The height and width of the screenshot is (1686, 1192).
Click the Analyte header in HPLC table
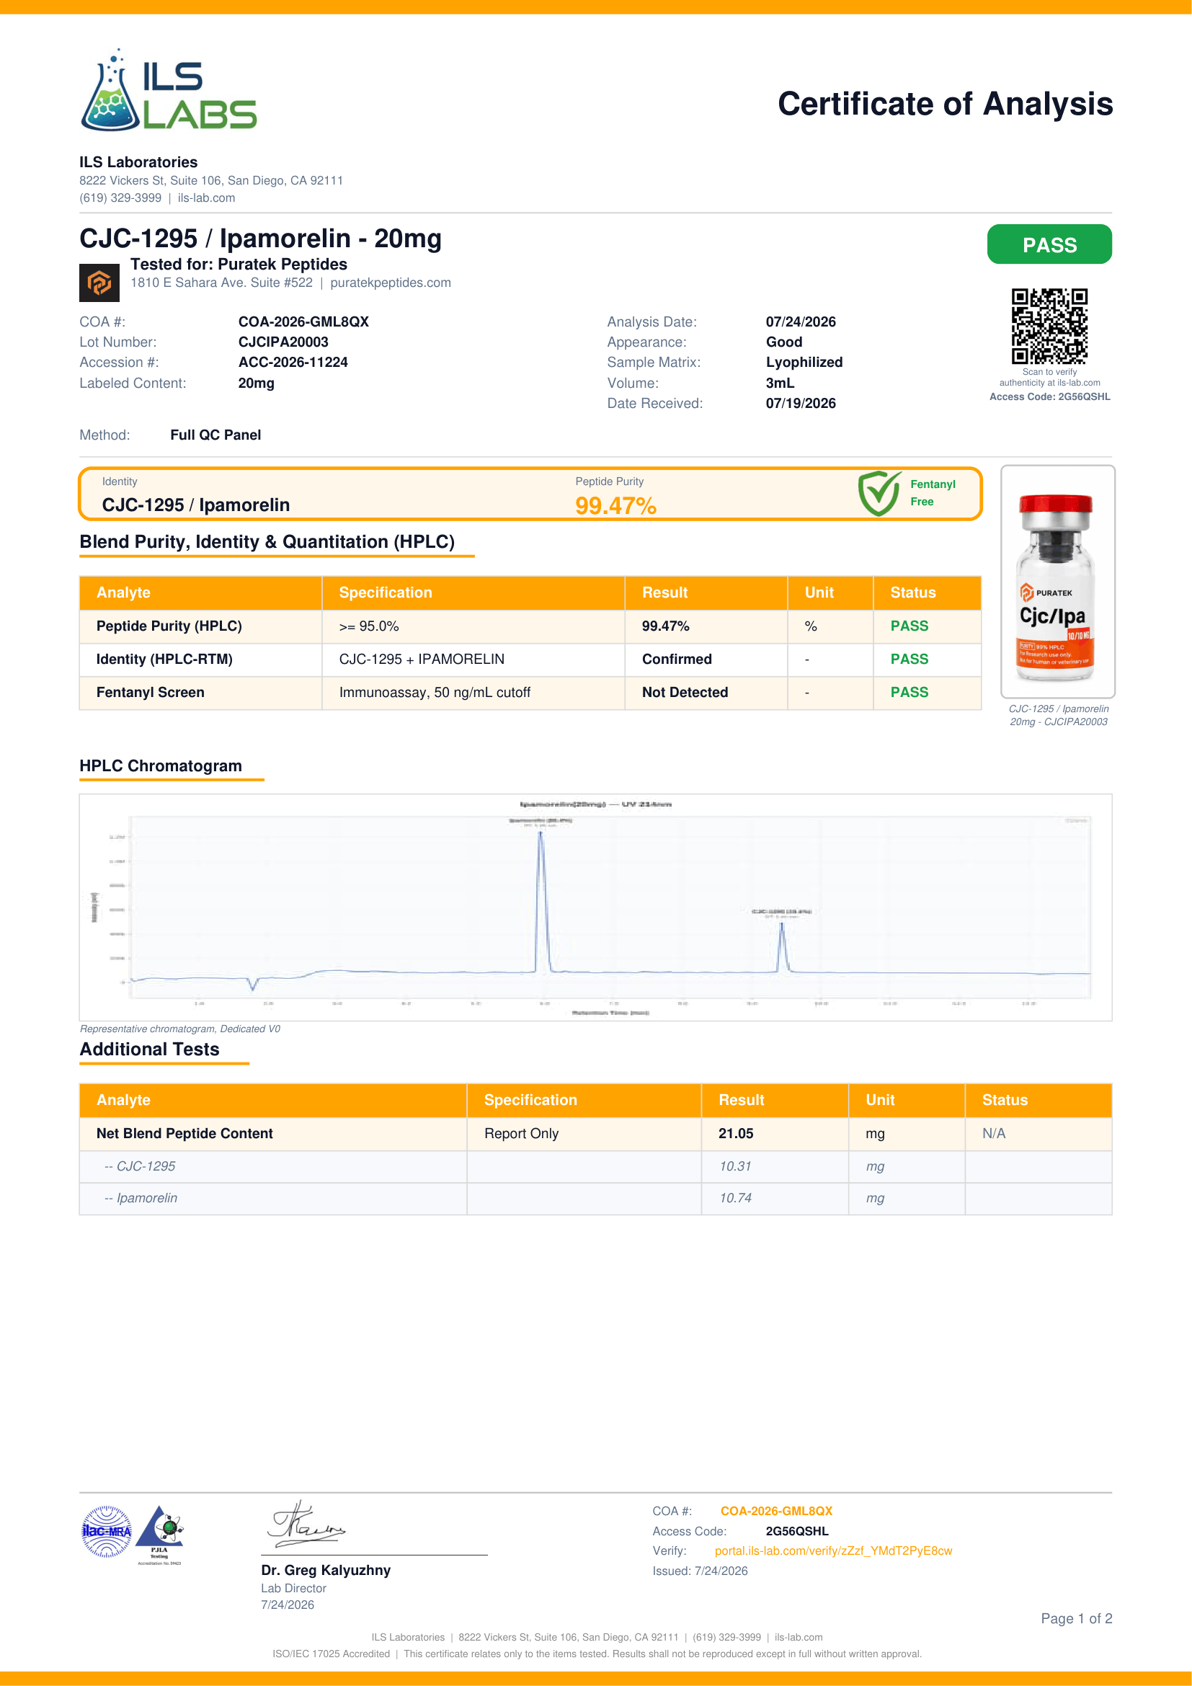point(123,593)
